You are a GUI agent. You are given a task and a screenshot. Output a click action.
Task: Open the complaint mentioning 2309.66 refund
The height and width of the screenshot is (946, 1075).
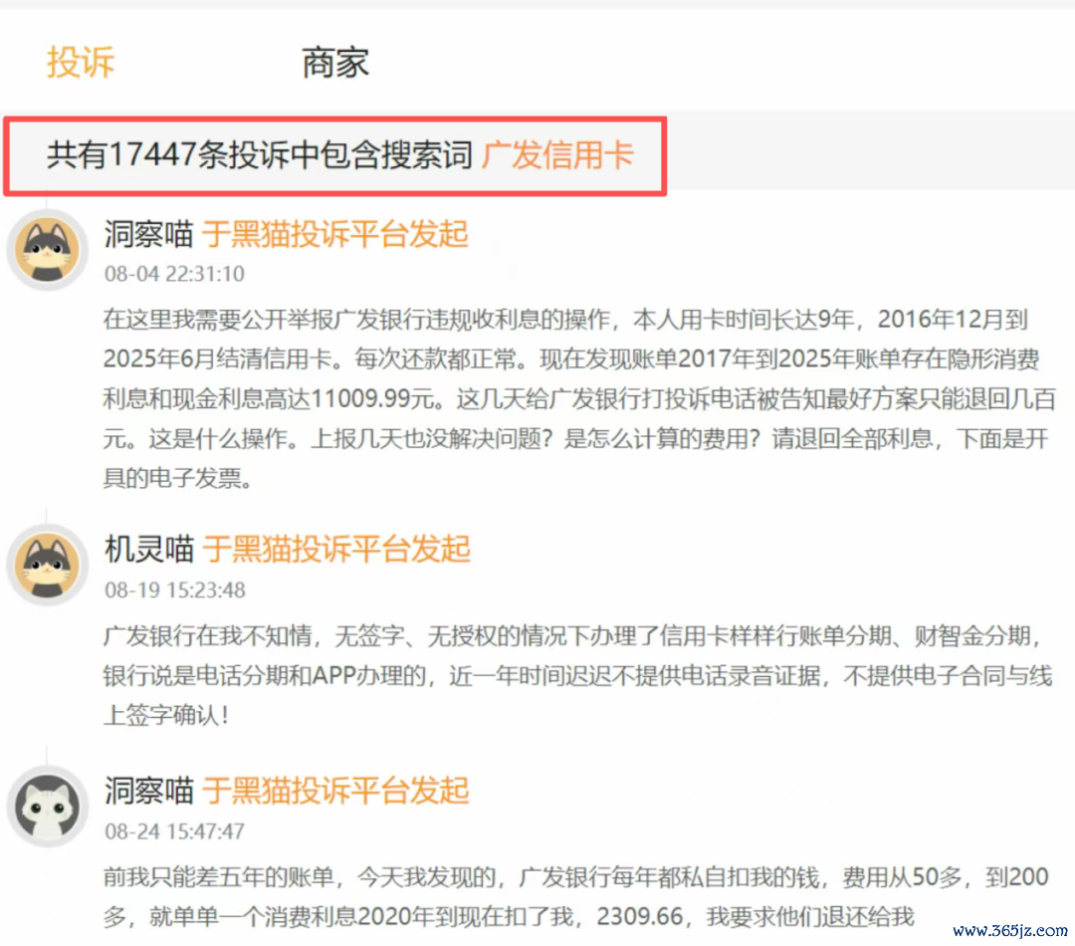click(576, 896)
